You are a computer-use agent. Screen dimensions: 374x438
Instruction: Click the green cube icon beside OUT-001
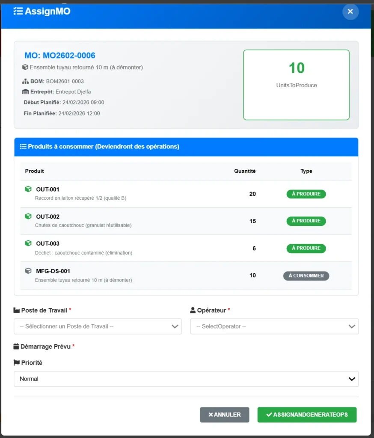(28, 189)
